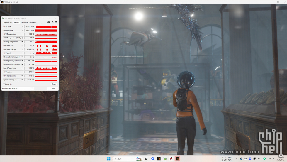Open the QQ penguin taskbar icon
287x162 pixels.
[171, 159]
